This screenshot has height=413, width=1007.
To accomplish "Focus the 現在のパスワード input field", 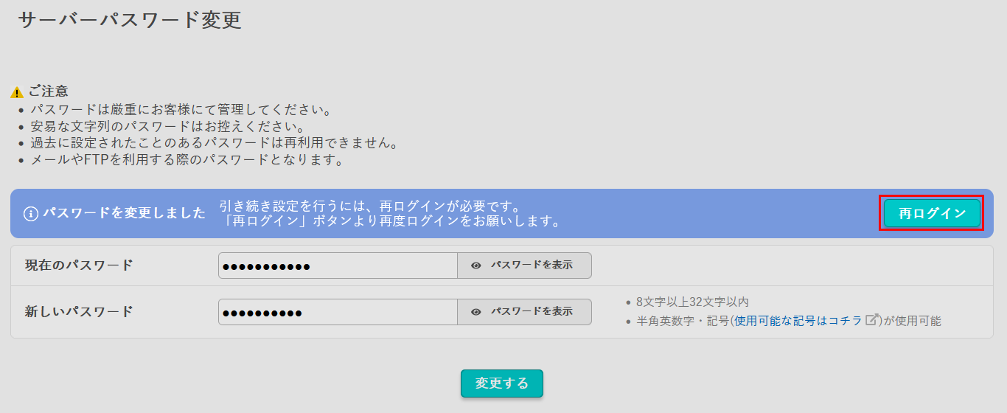I will point(338,265).
